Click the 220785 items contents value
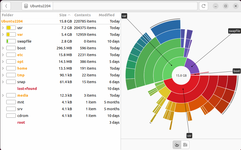This screenshot has height=150, width=241. pyautogui.click(x=85, y=21)
